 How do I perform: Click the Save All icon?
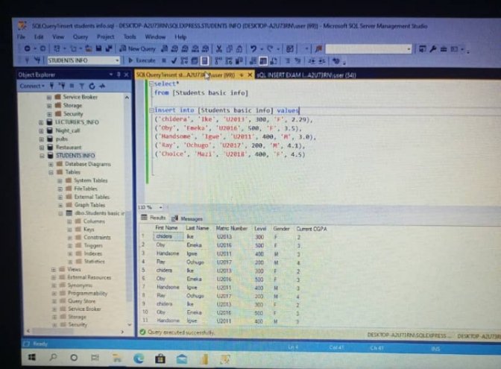[x=109, y=48]
